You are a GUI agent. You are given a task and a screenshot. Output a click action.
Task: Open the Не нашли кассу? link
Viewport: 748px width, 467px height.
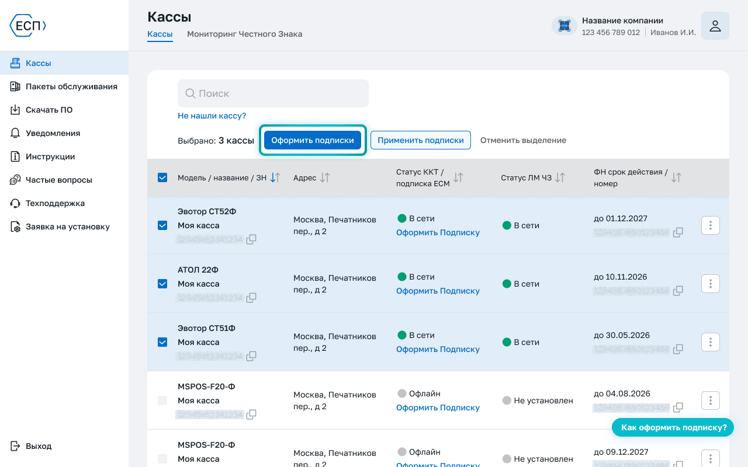[212, 116]
